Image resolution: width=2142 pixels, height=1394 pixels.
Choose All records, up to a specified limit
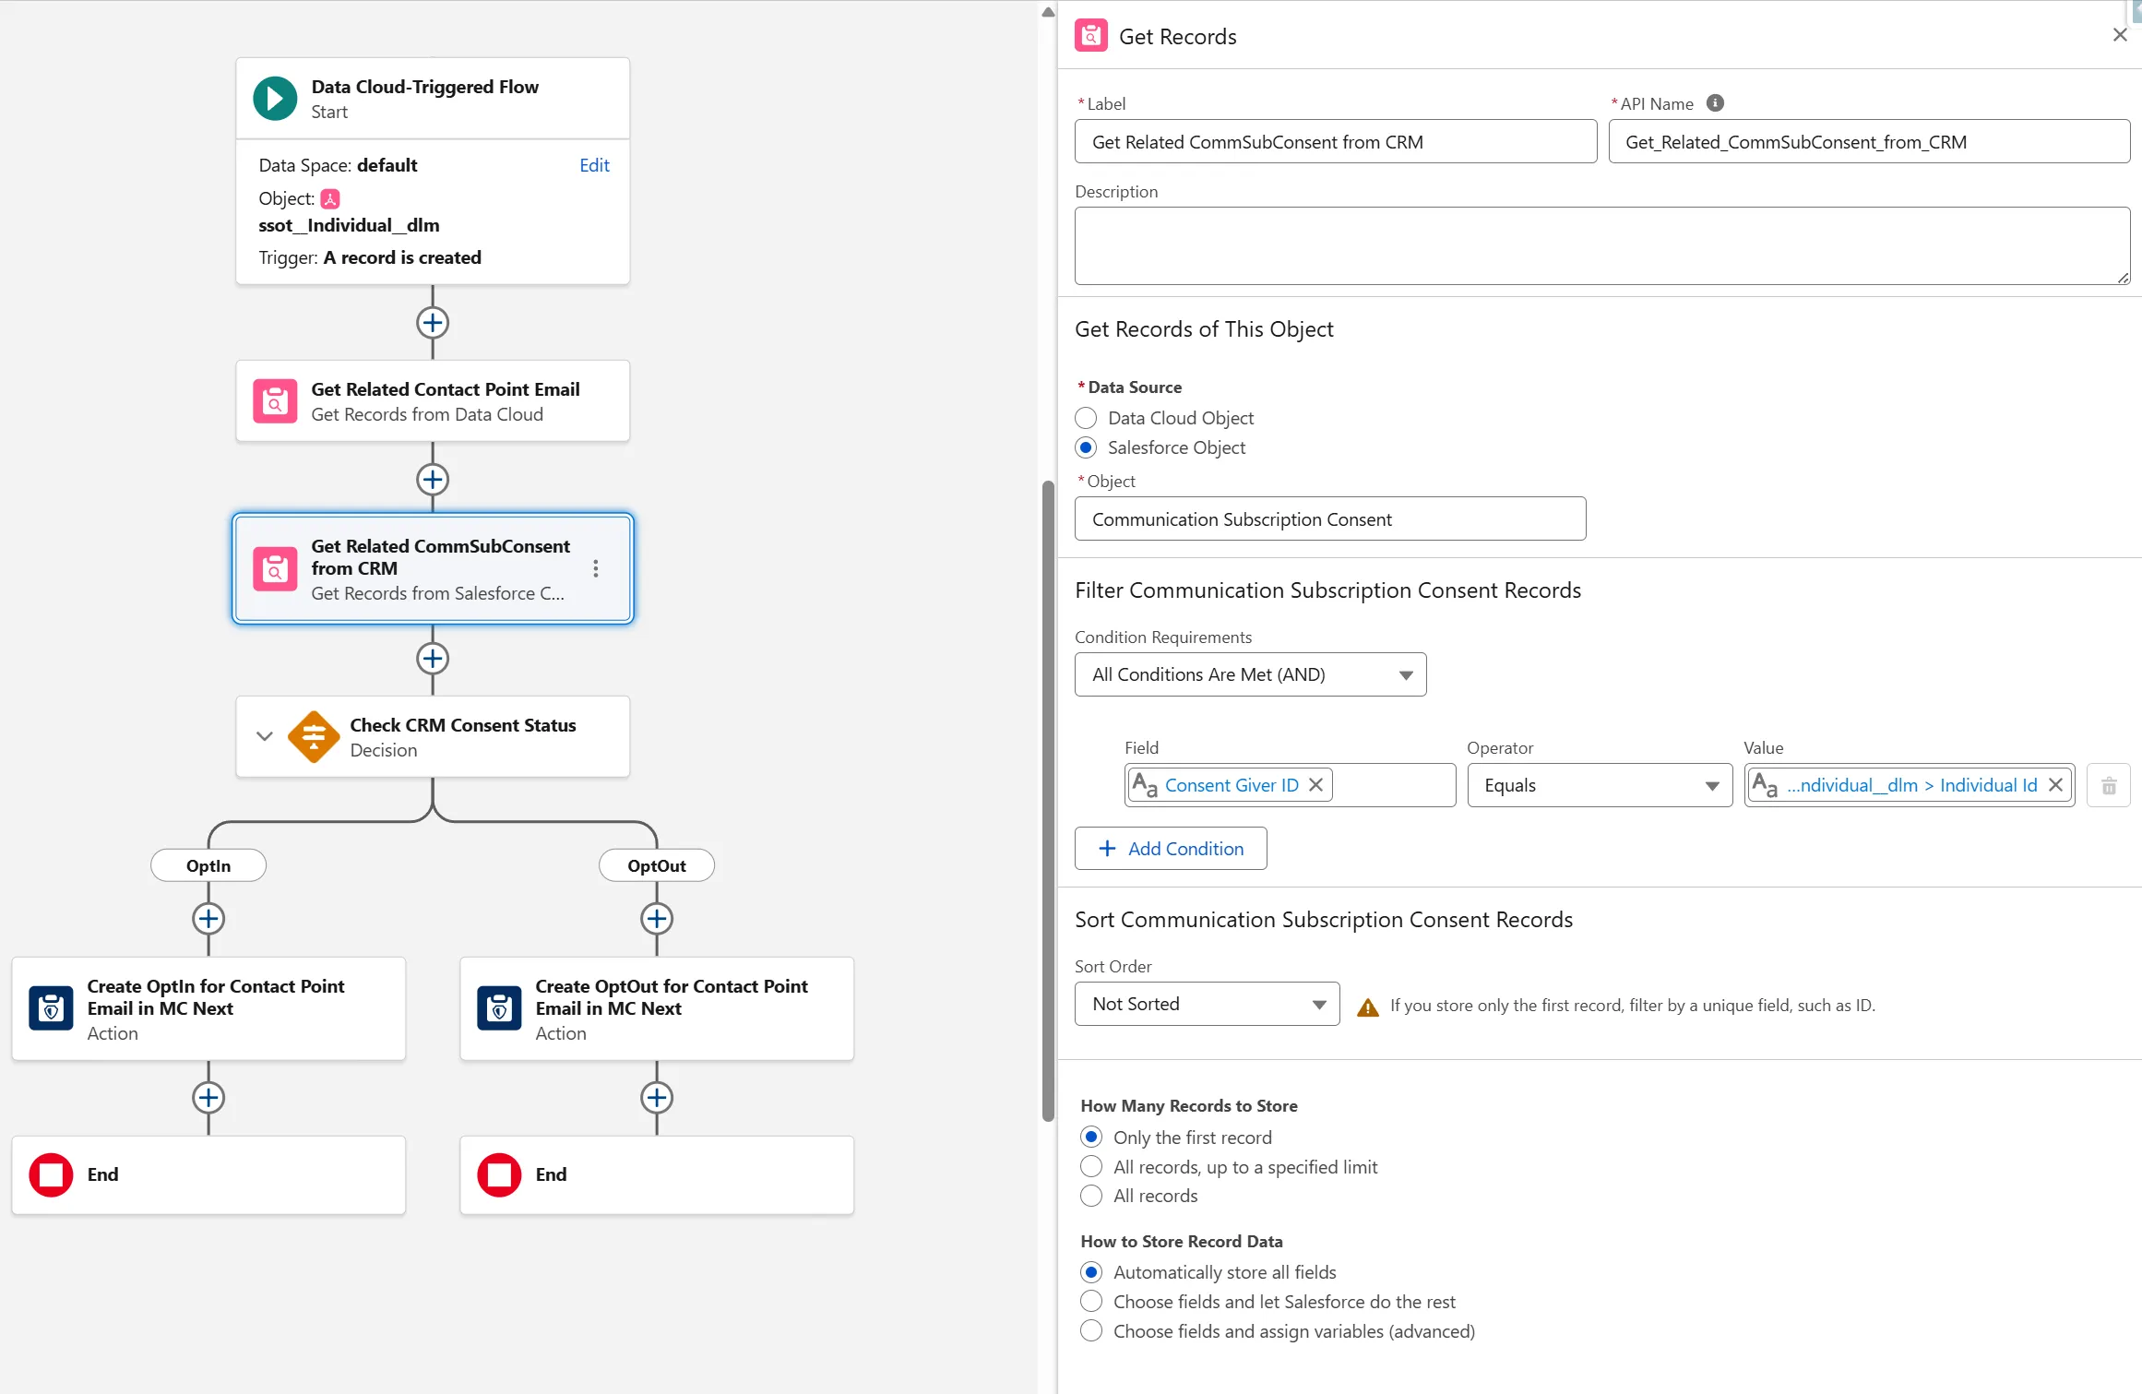tap(1091, 1167)
